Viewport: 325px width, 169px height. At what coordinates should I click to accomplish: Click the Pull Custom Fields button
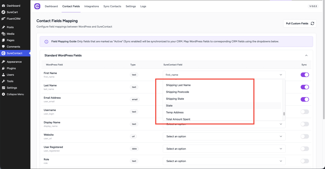(300, 23)
